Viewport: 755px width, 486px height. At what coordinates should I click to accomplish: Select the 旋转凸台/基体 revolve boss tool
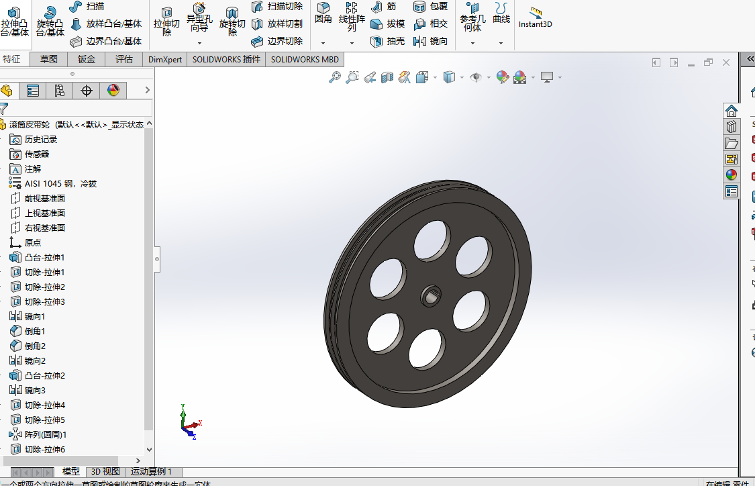coord(50,21)
